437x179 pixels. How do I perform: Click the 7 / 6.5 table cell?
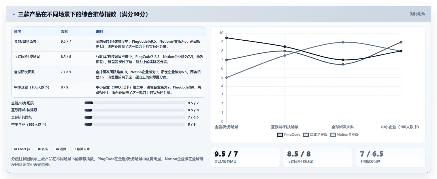(x=66, y=72)
